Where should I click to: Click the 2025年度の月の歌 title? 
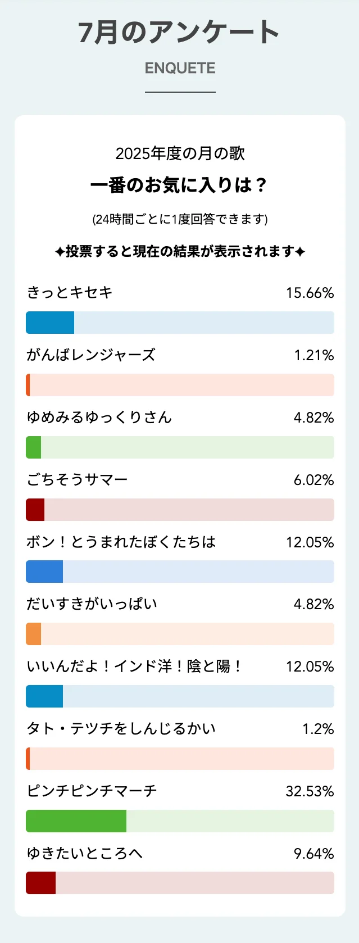coord(180,153)
